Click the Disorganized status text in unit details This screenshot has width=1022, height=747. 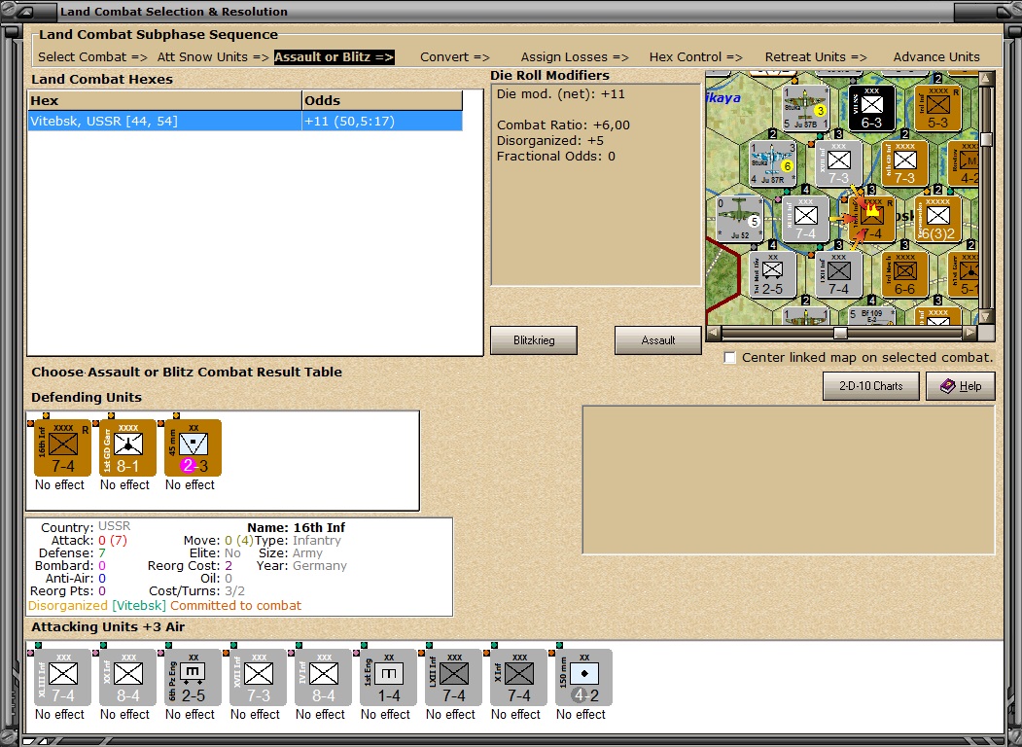[68, 606]
